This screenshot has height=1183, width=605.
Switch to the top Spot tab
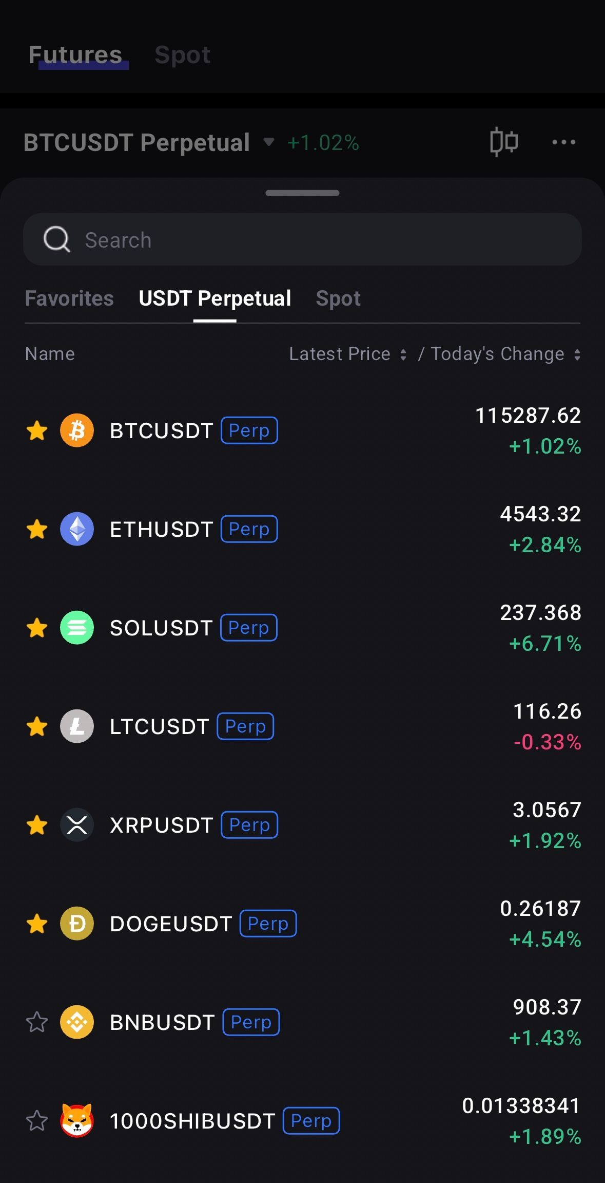182,55
